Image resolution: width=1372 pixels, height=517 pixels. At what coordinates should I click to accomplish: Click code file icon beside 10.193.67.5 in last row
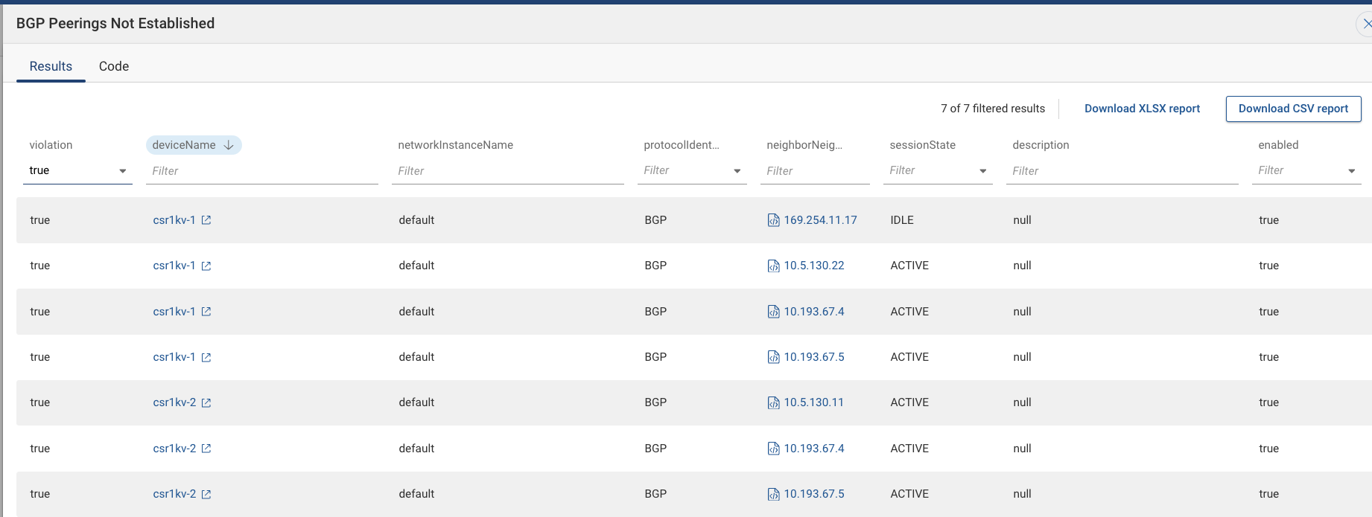(773, 495)
